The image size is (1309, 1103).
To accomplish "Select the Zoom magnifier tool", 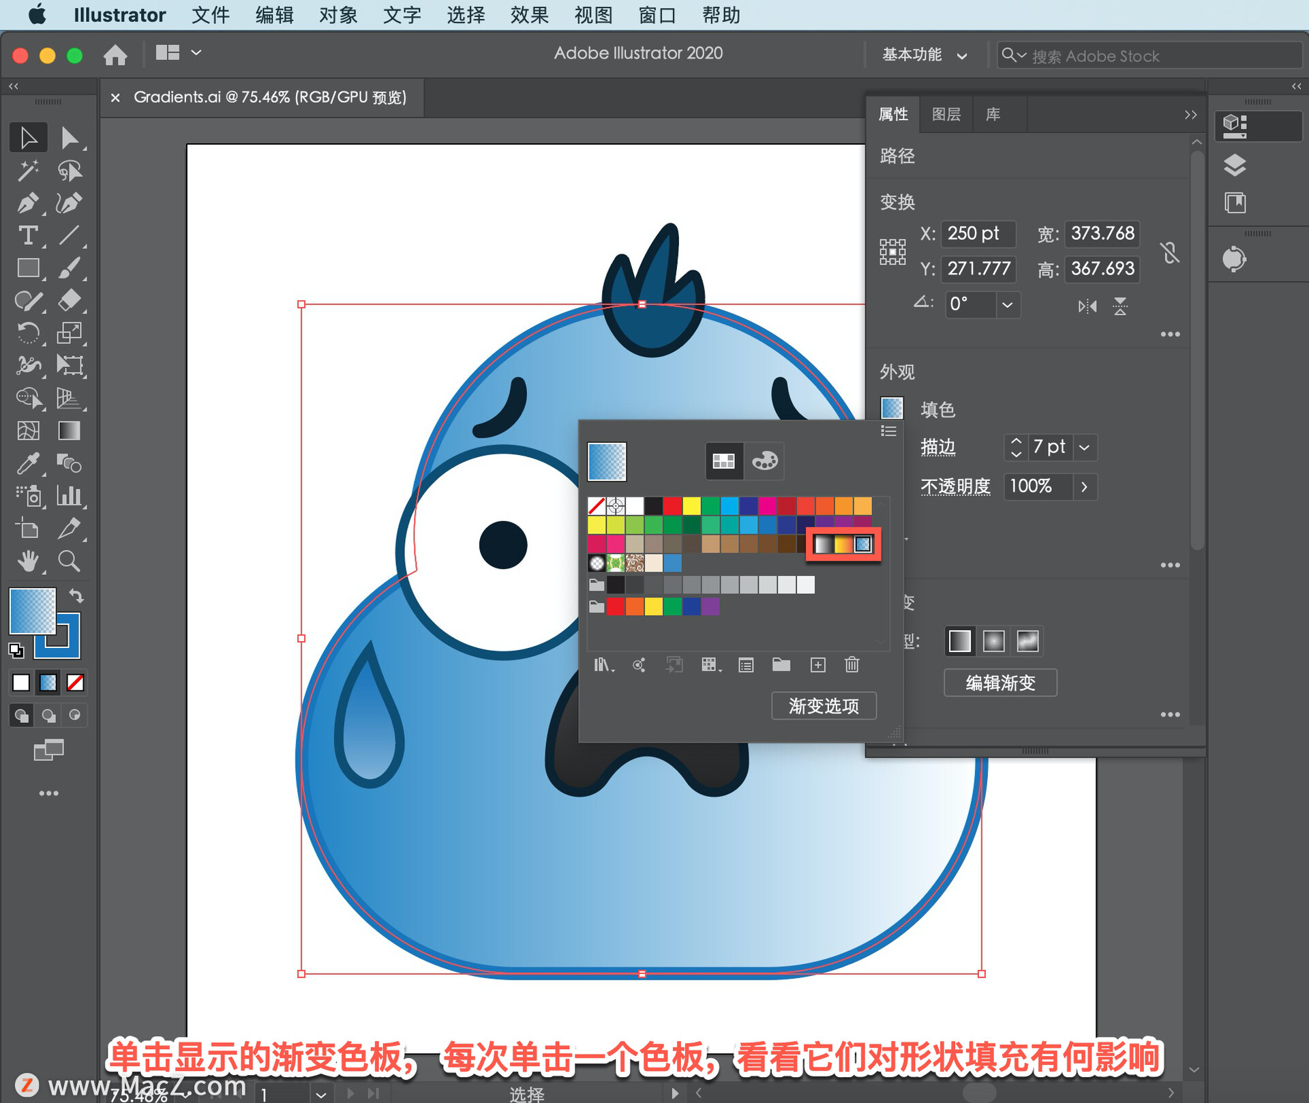I will (69, 561).
